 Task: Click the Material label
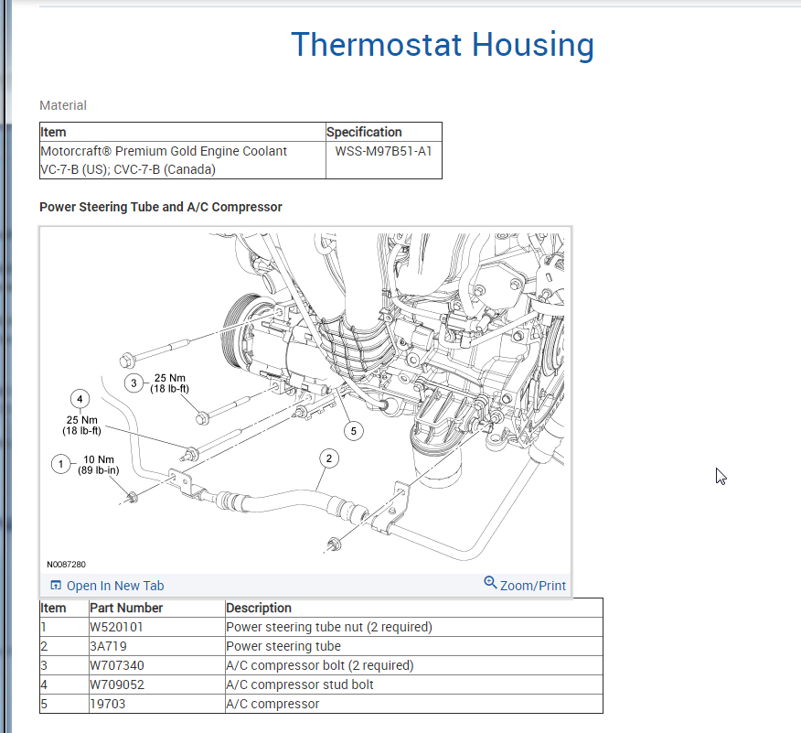[63, 105]
